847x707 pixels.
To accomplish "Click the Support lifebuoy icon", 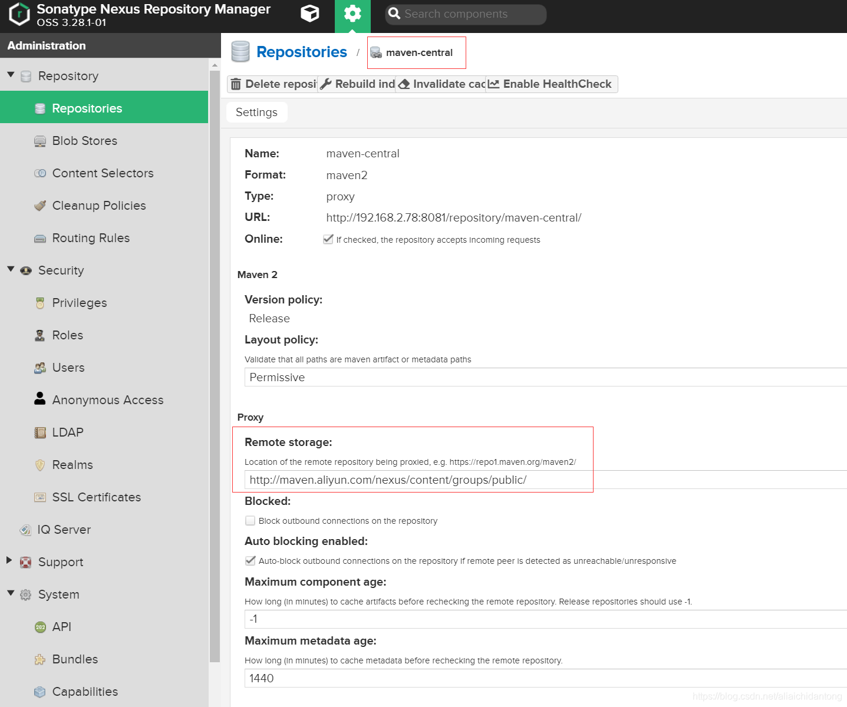I will [x=26, y=562].
